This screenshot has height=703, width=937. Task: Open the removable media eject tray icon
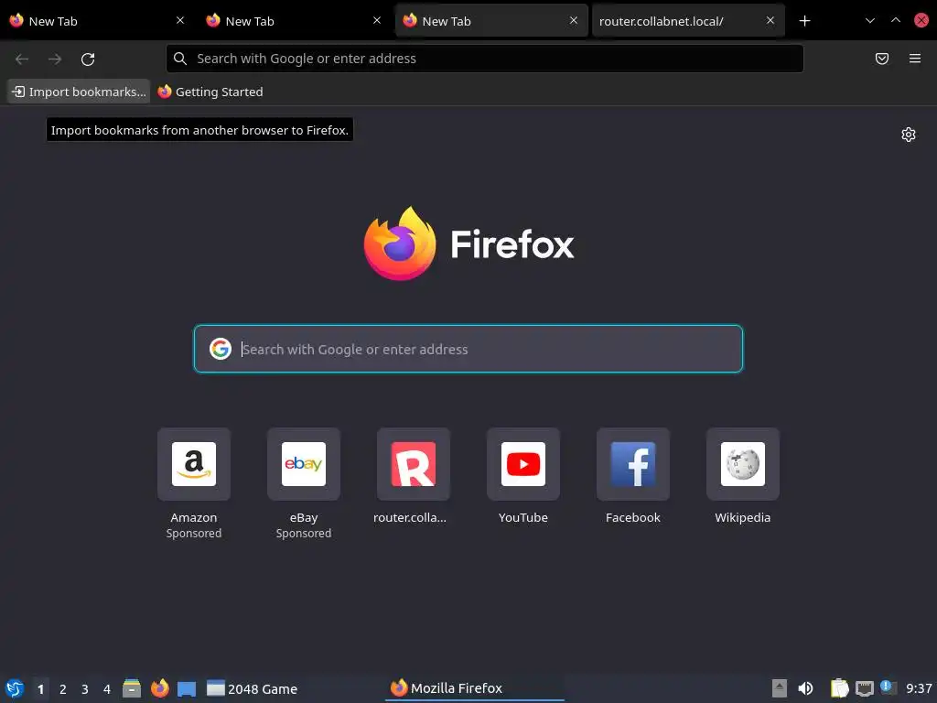[x=779, y=688]
